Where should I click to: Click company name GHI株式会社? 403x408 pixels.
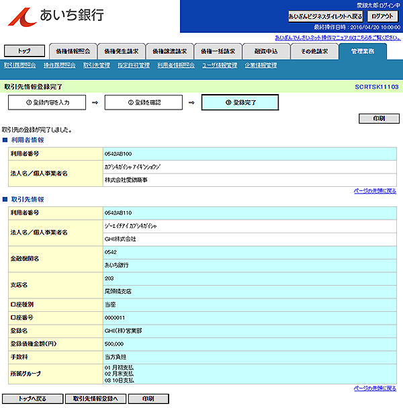(x=120, y=239)
